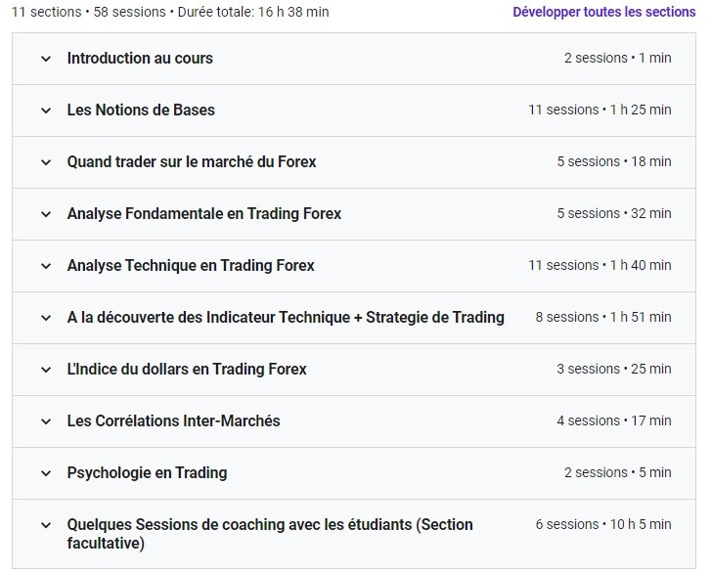Click Développer toutes les sections link
This screenshot has width=711, height=574.
[603, 13]
